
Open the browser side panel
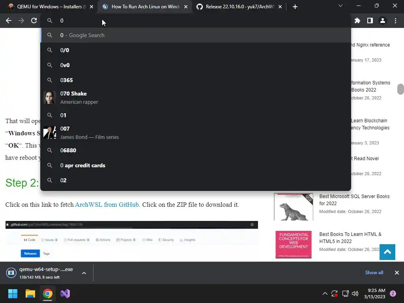[x=370, y=21]
